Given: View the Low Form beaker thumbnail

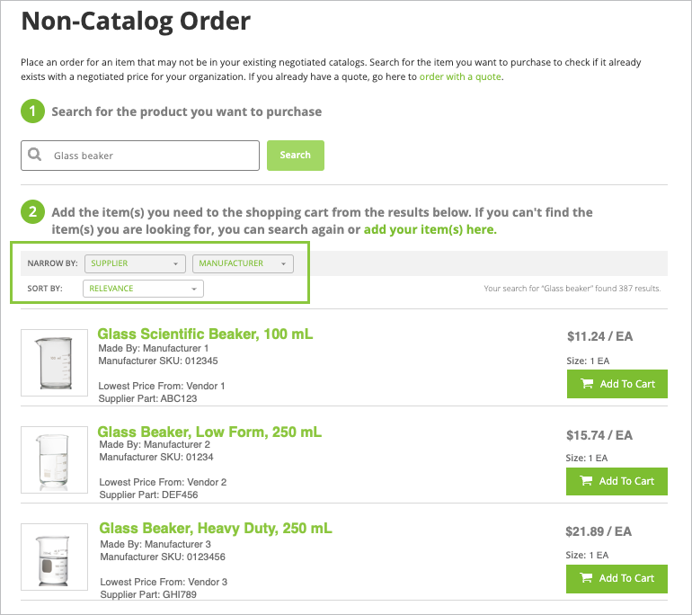Looking at the screenshot, I should click(54, 459).
